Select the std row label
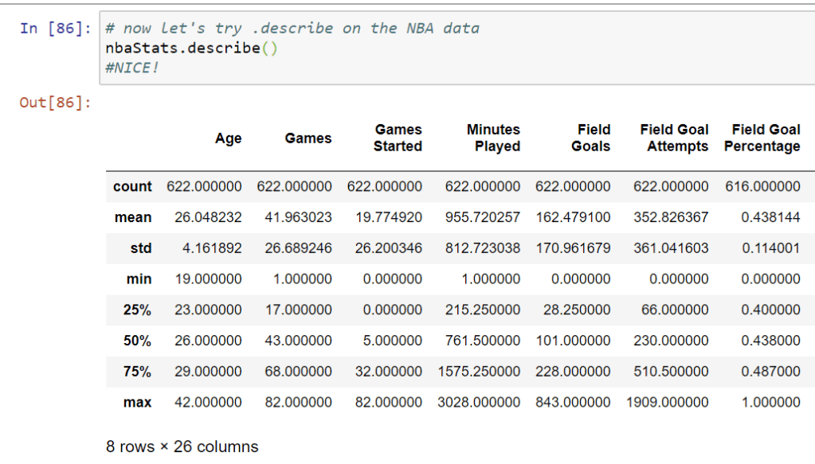Screen dimensions: 815x464 tap(140, 248)
